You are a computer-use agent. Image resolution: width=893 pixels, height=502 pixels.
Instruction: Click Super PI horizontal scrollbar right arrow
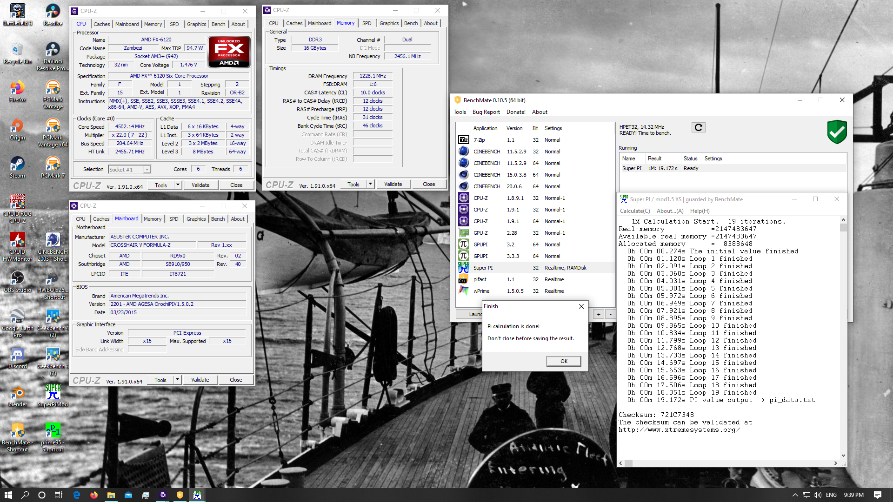click(x=836, y=463)
